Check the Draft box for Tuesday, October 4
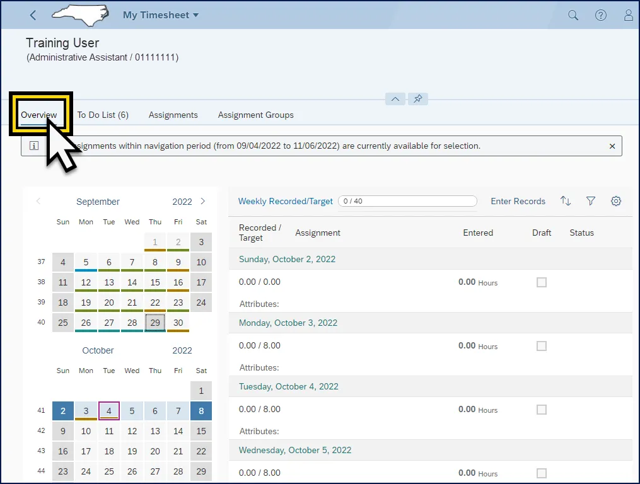Viewport: 640px width, 484px height. [x=541, y=410]
